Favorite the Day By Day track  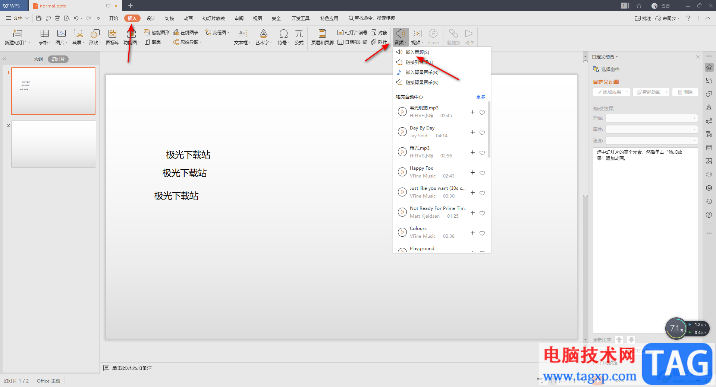482,133
